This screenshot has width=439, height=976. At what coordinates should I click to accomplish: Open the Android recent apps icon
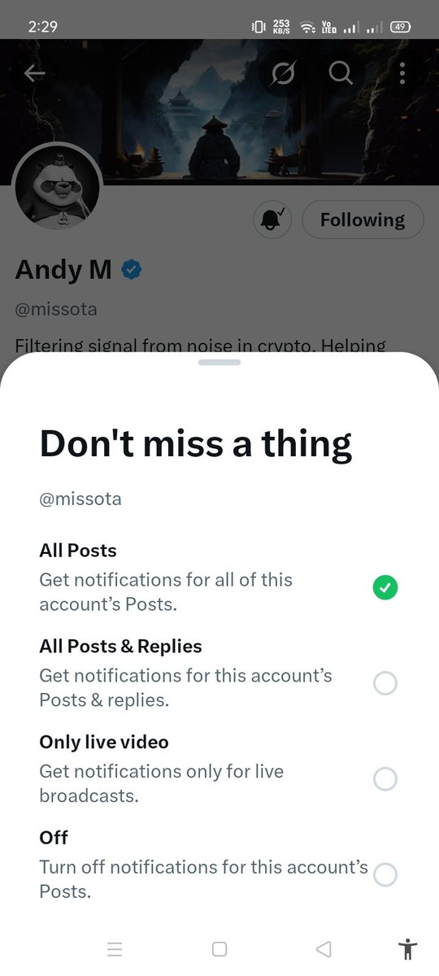point(115,949)
